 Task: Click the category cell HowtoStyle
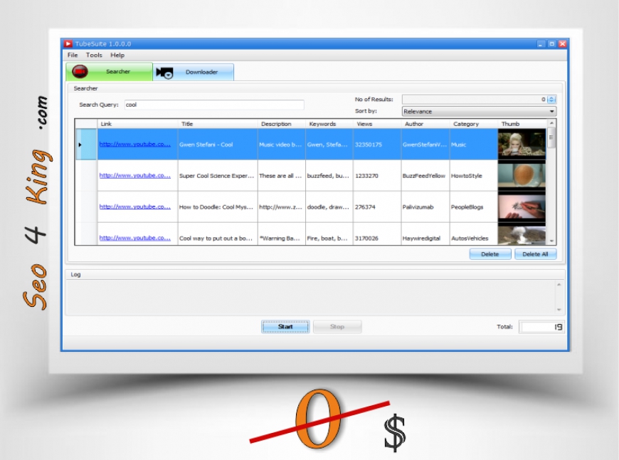[x=473, y=175]
